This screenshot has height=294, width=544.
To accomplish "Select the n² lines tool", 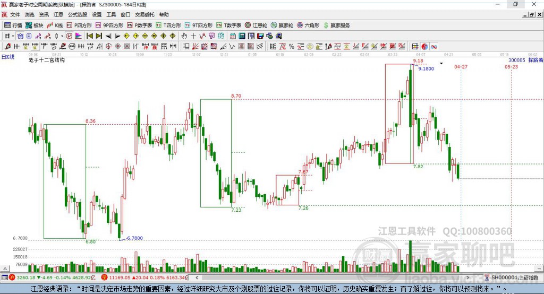I will click(90, 47).
